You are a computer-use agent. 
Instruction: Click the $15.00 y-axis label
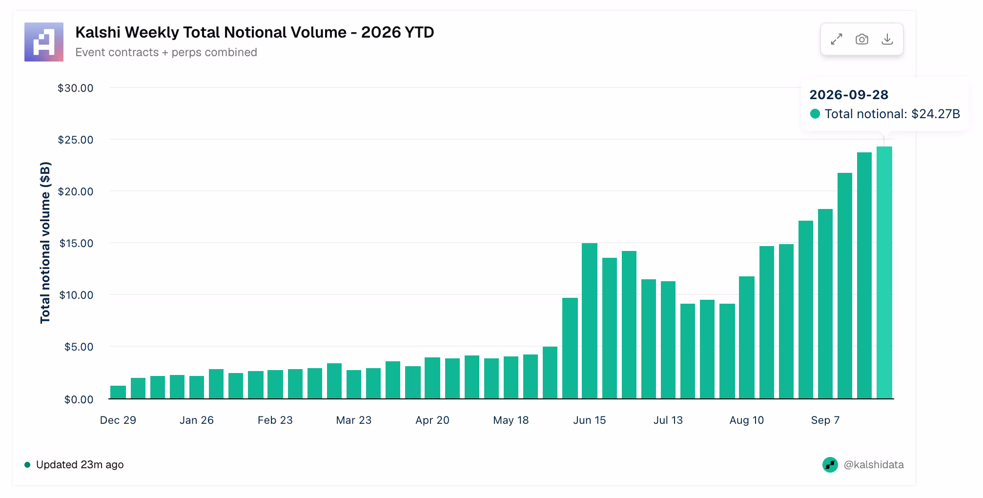point(76,244)
